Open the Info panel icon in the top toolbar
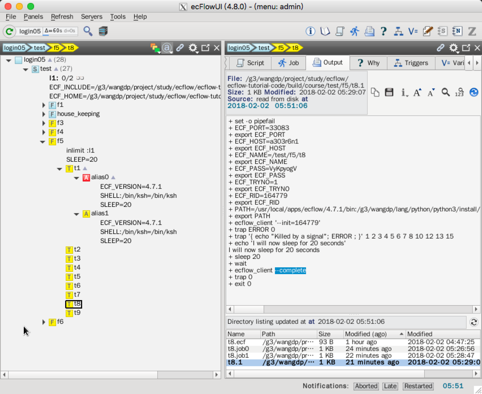The image size is (482, 394). [310, 31]
